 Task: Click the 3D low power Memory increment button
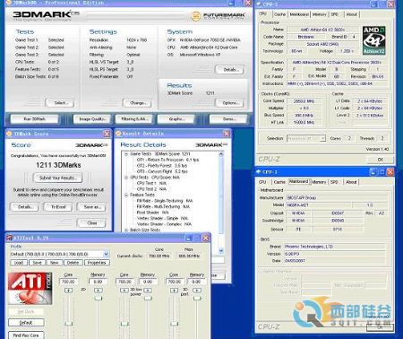tap(148, 291)
